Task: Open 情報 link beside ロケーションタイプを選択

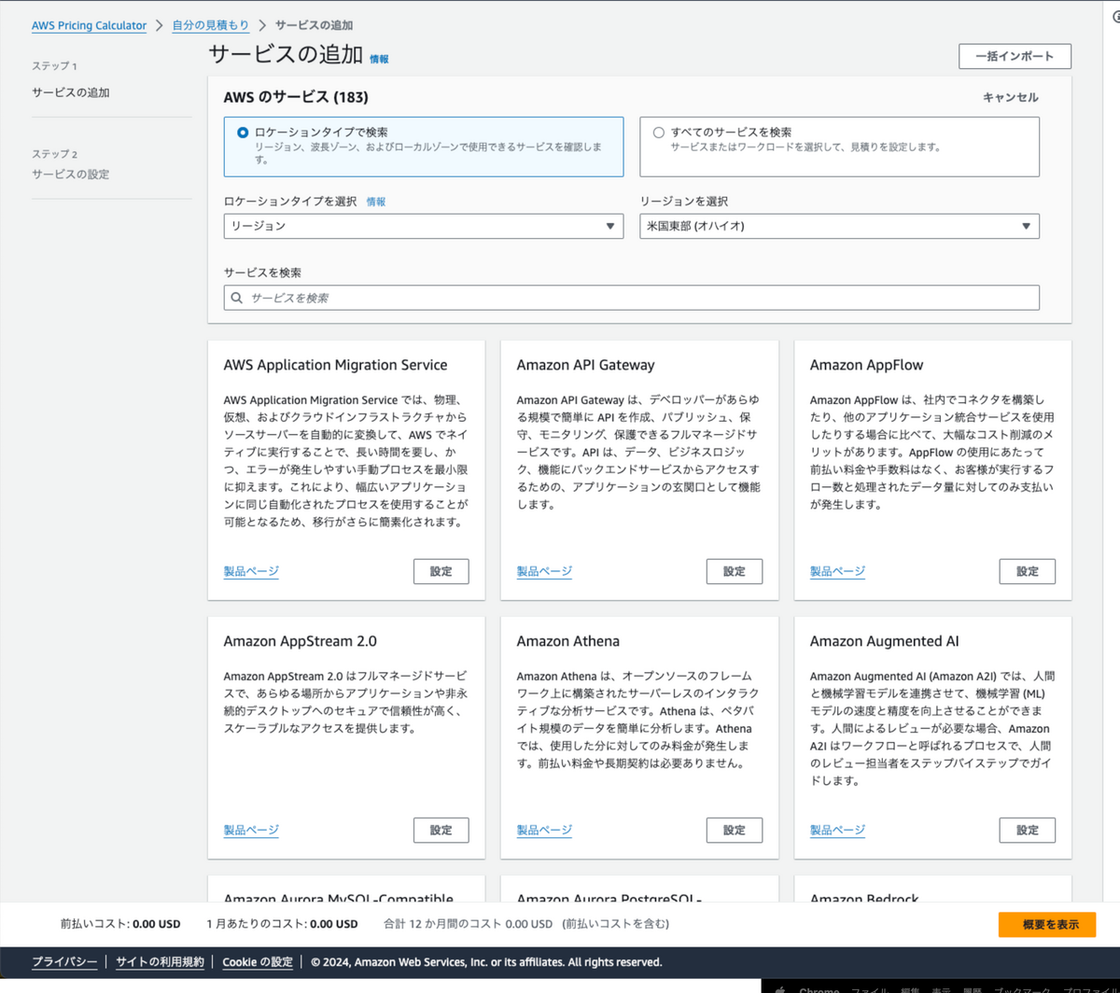Action: coord(376,202)
